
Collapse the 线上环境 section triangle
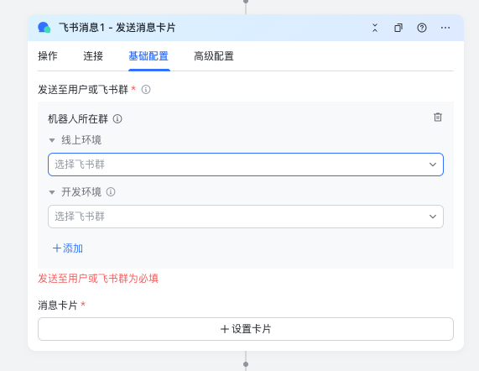pos(52,140)
